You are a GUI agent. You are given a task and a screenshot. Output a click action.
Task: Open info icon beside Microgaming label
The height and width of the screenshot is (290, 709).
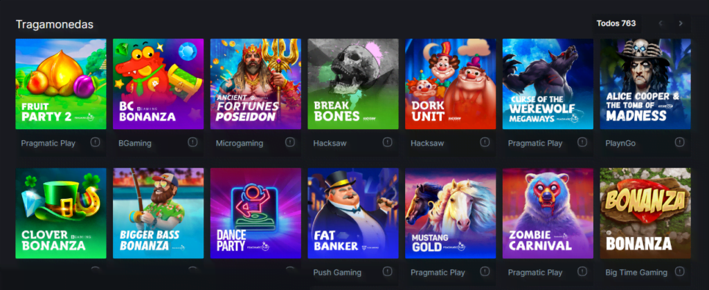click(x=290, y=142)
